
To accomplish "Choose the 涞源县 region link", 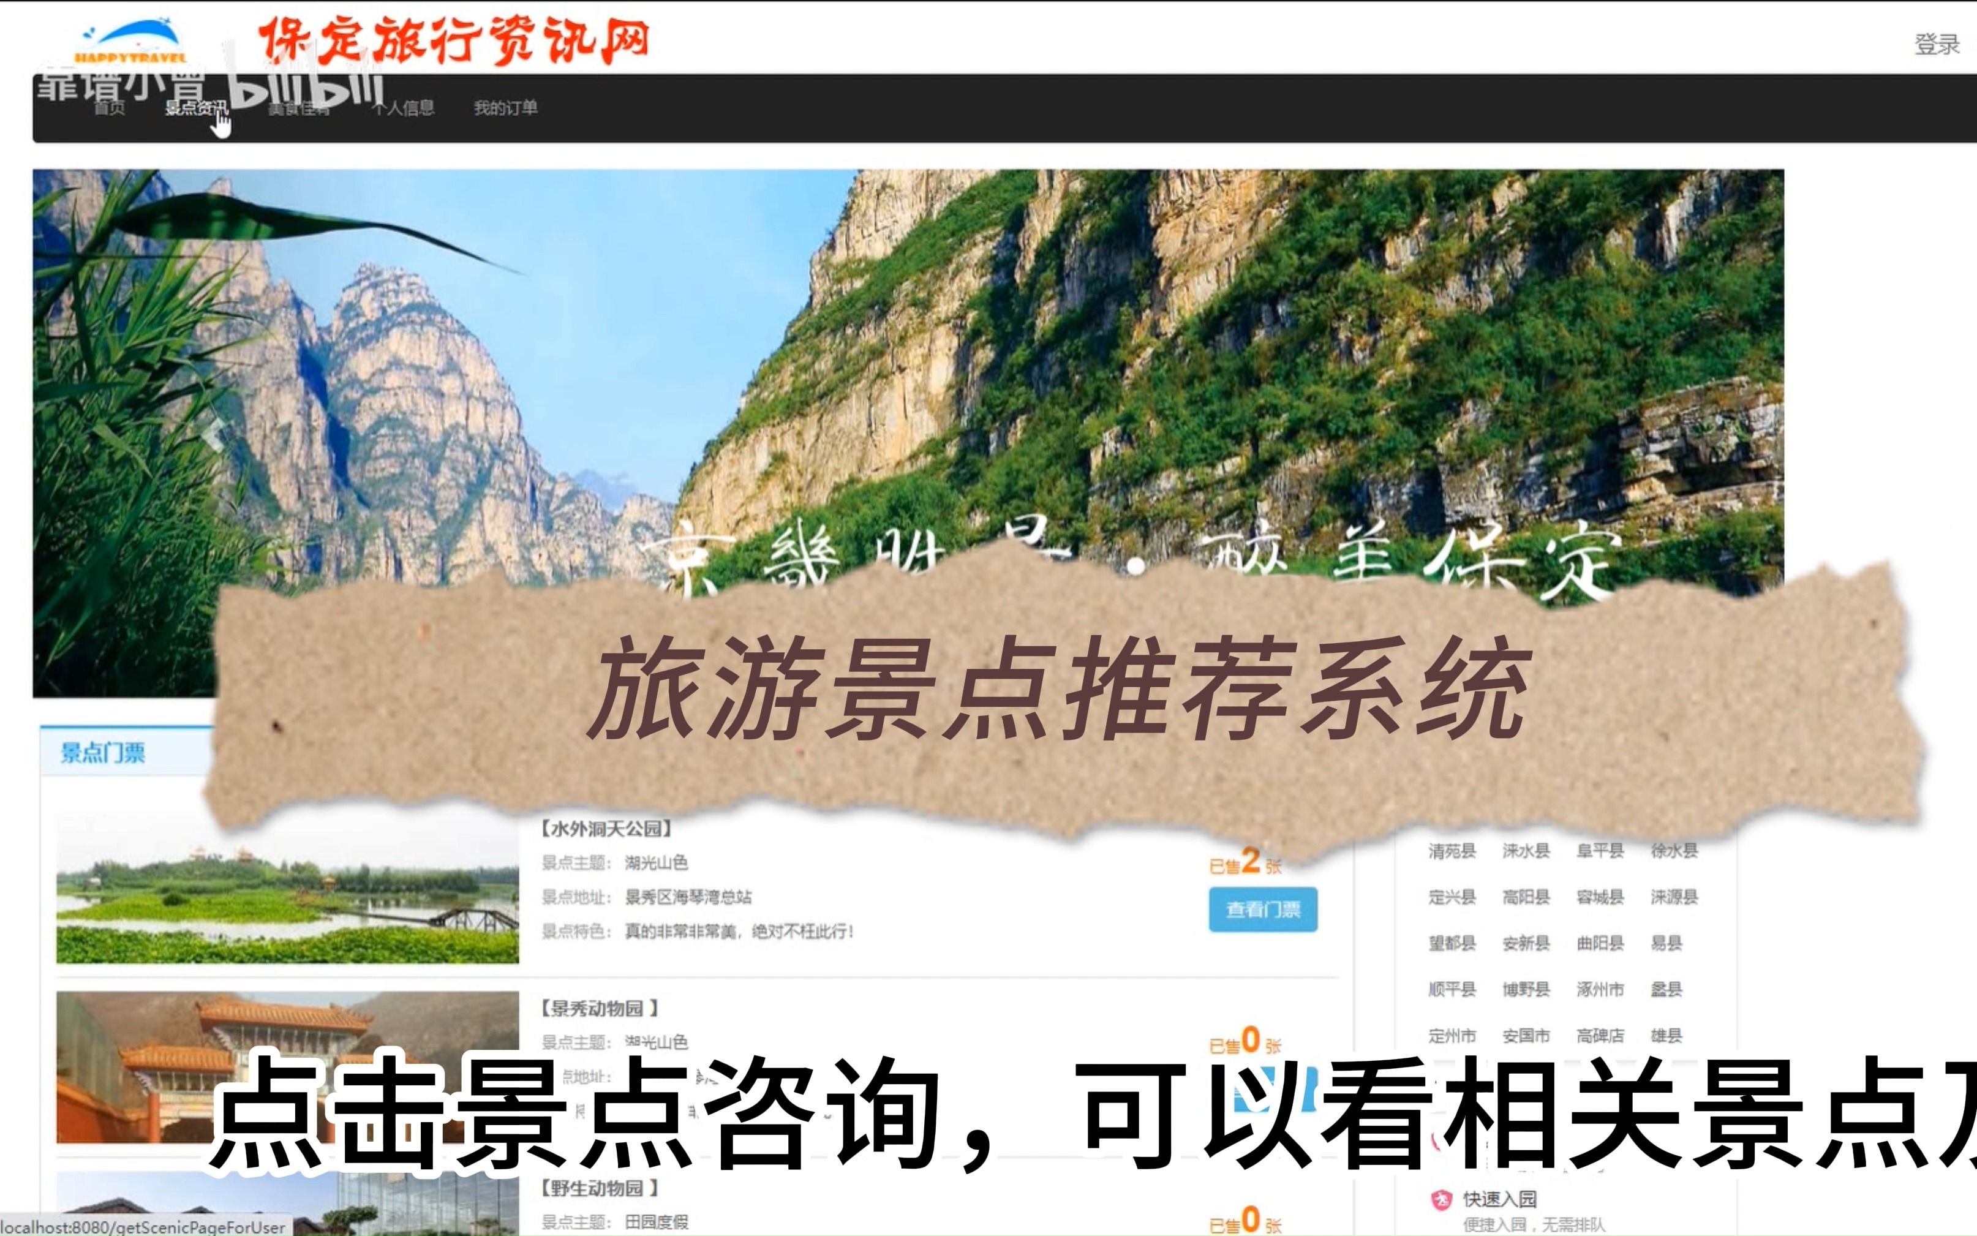I will coord(1674,897).
